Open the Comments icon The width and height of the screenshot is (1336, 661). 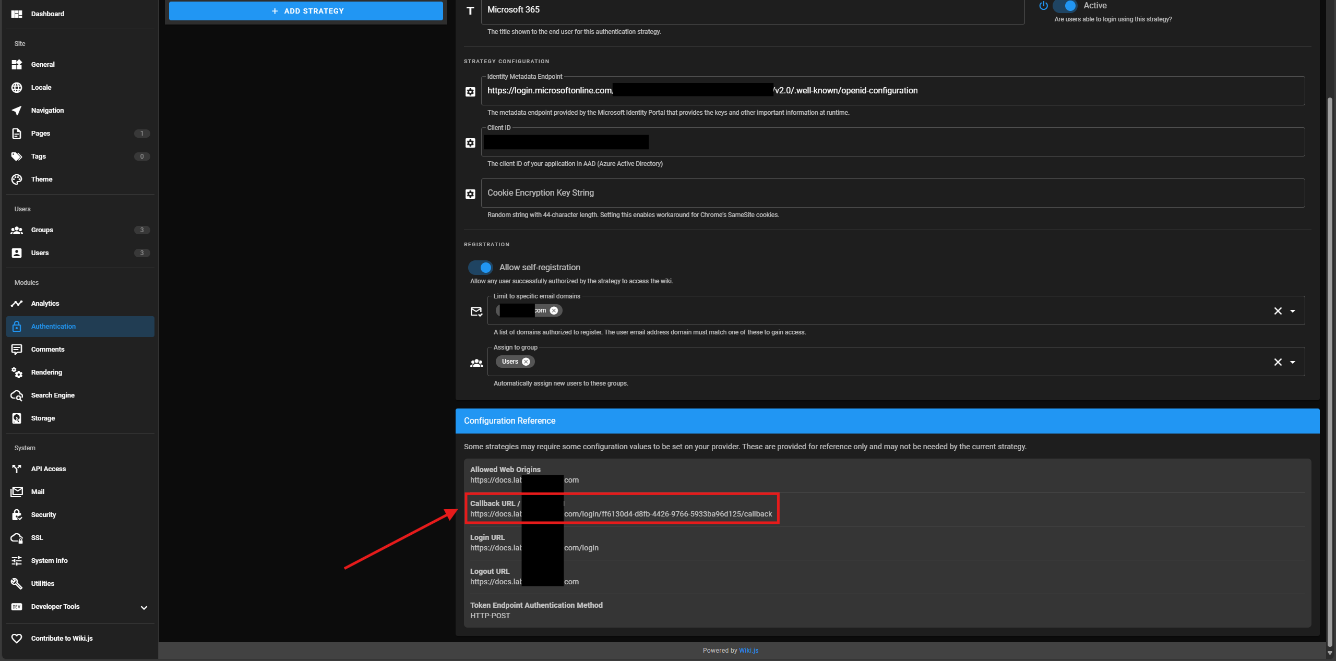[x=17, y=350]
